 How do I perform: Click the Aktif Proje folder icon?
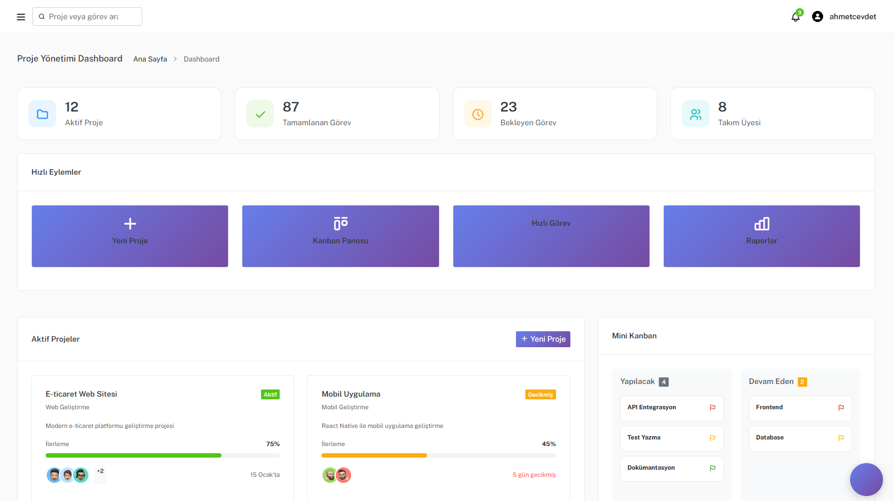pyautogui.click(x=42, y=114)
